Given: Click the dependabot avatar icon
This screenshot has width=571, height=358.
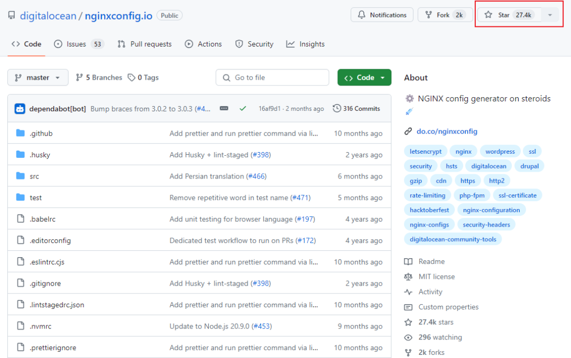Looking at the screenshot, I should coord(20,108).
